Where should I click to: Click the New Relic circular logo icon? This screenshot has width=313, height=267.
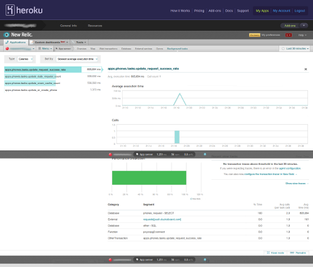pos(7,34)
